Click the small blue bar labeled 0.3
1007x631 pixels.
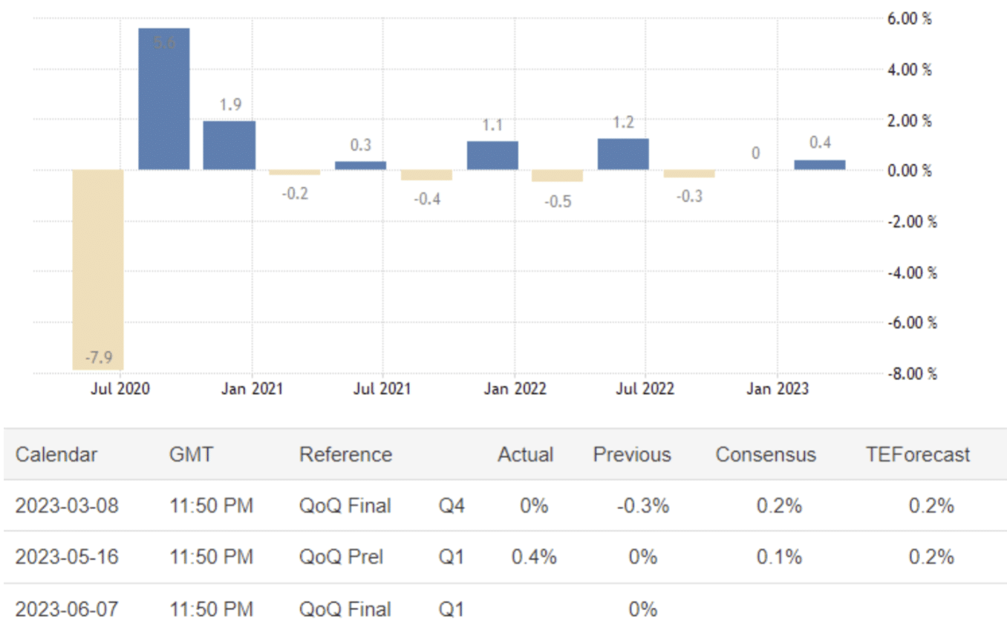click(361, 166)
